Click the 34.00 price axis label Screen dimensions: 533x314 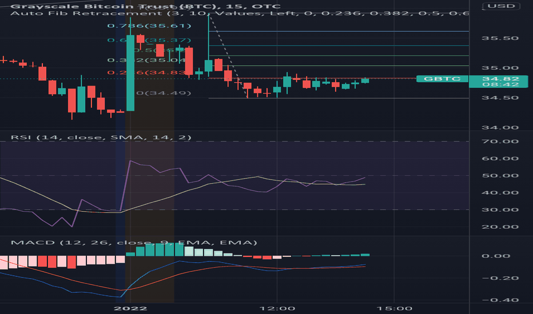500,128
